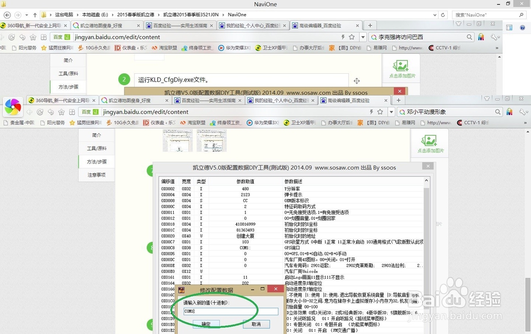This screenshot has width=531, height=334.
Task: Open 华为荣耀3X bookmark in front browser
Action: coord(263,123)
